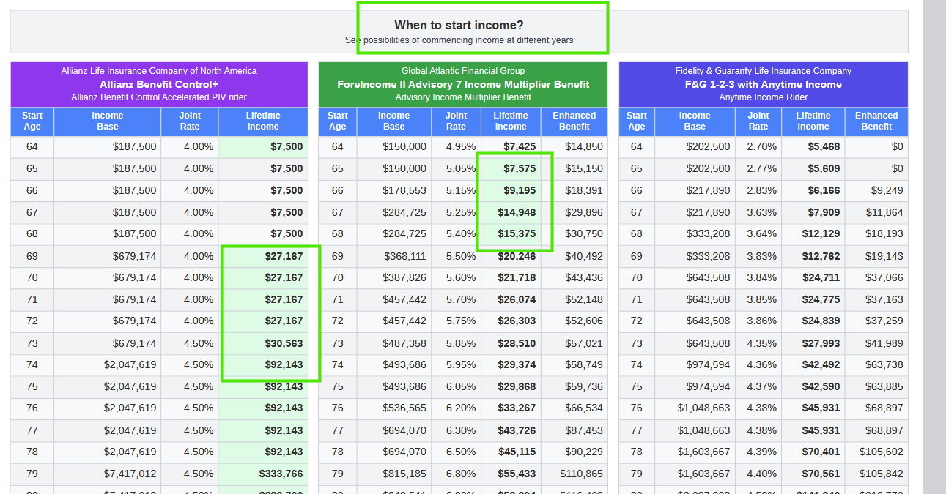Click the "Anytime Income Rider" subtitle
The width and height of the screenshot is (946, 494).
764,97
